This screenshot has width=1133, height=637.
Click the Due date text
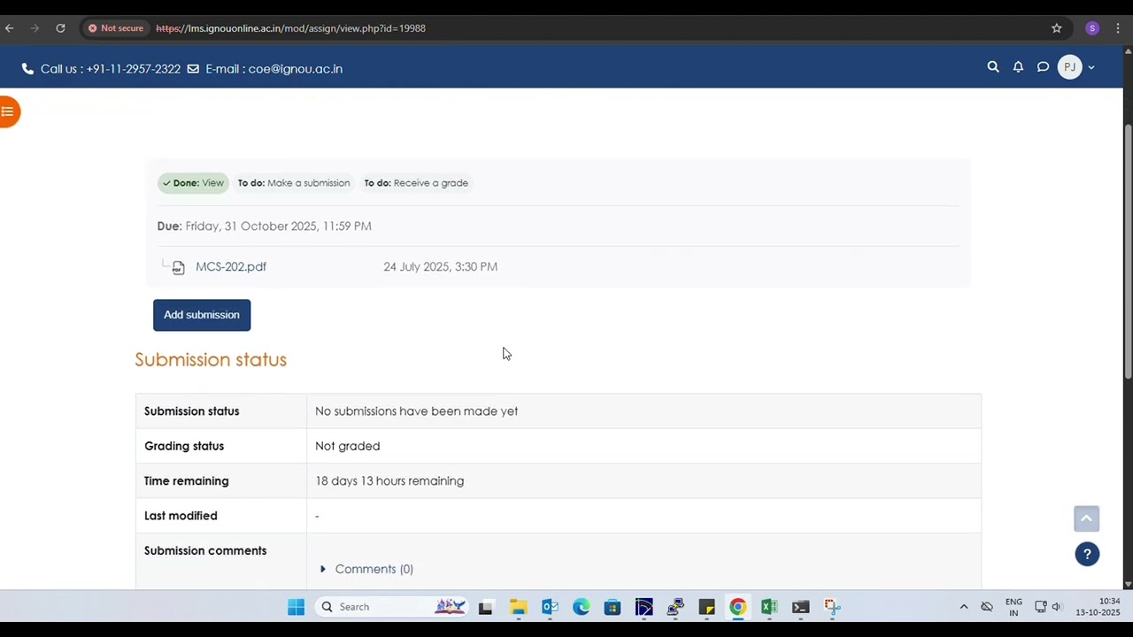click(264, 226)
